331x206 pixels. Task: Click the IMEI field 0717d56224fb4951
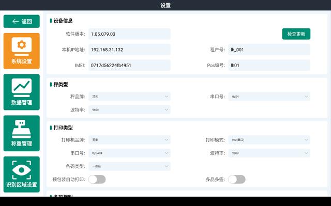pyautogui.click(x=129, y=65)
